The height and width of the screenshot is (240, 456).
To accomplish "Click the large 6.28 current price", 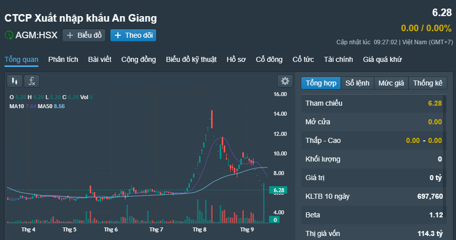I will [442, 13].
